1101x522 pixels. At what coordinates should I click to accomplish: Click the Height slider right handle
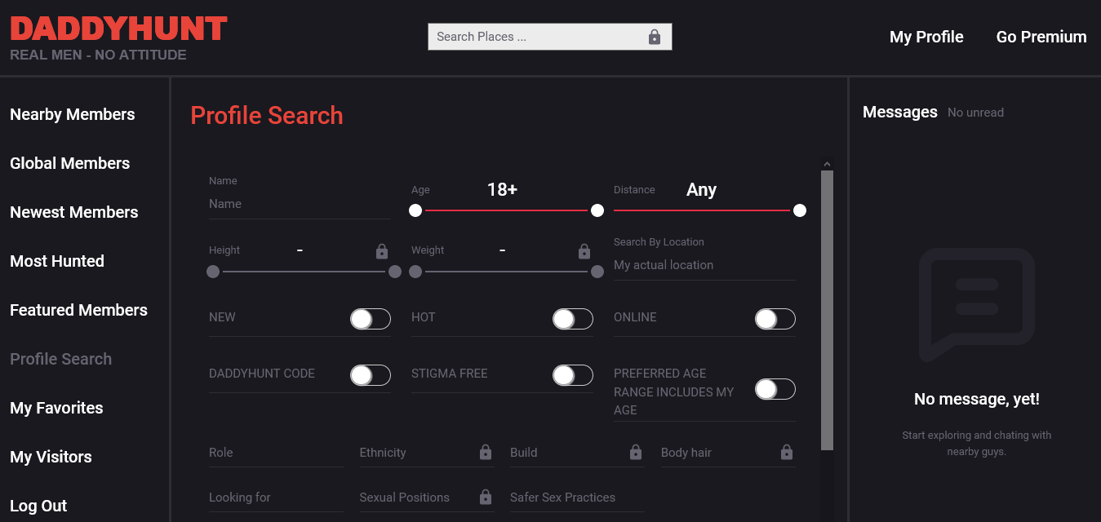point(395,272)
